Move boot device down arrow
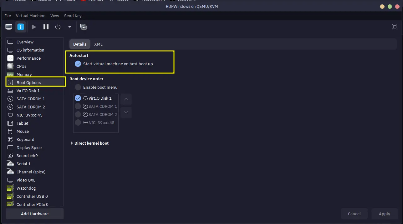Image resolution: width=403 pixels, height=224 pixels. pos(126,112)
